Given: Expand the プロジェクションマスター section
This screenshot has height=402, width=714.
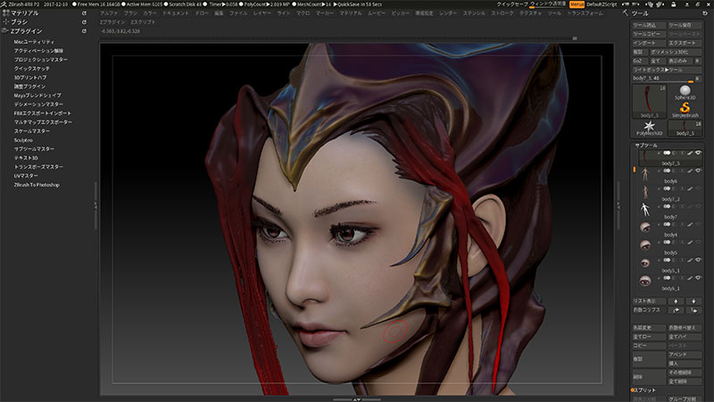Looking at the screenshot, I should [40, 60].
